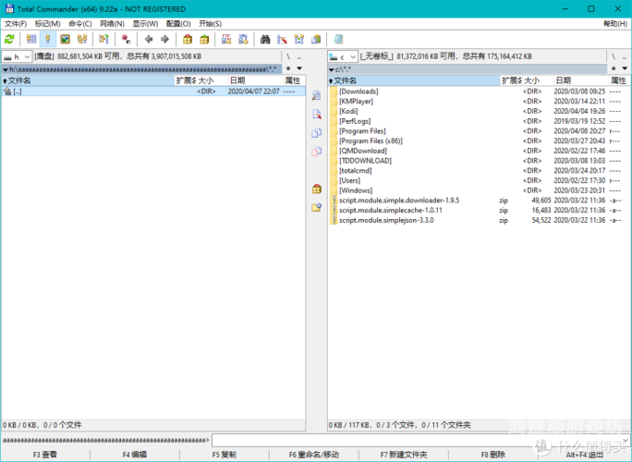632x462 pixels.
Task: Open the 显示(W) menu
Action: [x=145, y=24]
